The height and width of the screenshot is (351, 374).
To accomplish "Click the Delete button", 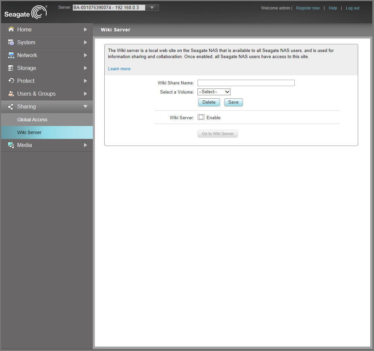I will 209,102.
